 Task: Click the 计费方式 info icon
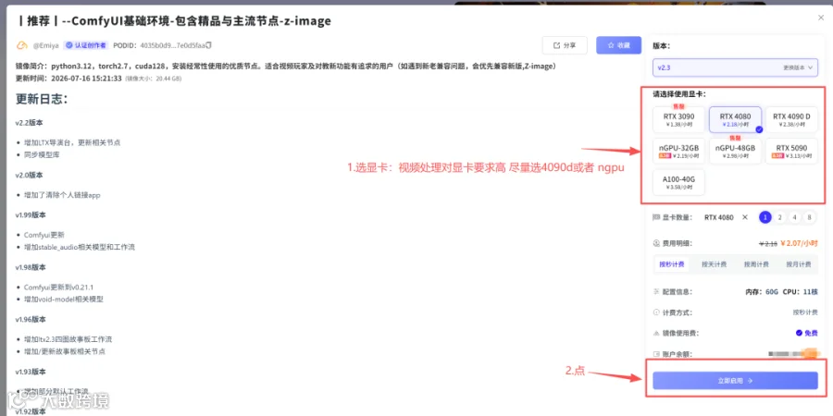(x=656, y=312)
